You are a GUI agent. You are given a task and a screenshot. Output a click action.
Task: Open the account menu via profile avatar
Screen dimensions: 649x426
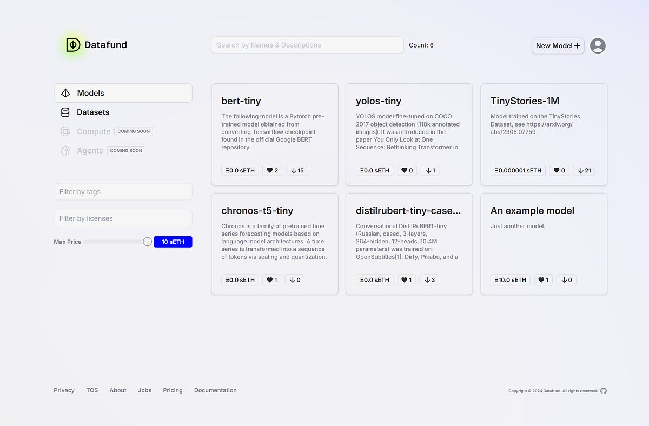coord(597,45)
